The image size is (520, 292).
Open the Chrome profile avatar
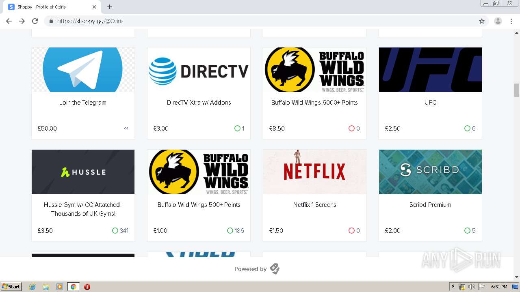[x=498, y=21]
